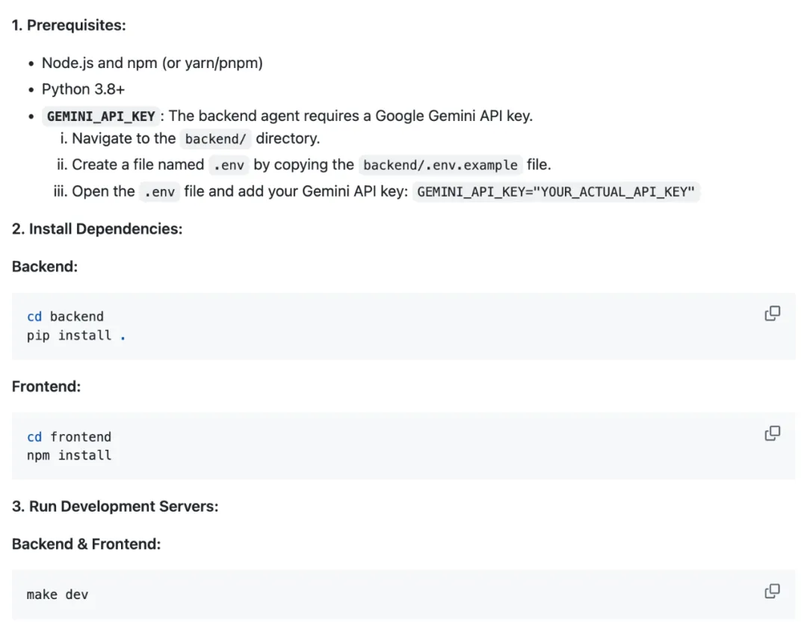Screen dimensions: 807x623
Task: Select the backend/.env.example file name
Action: tap(440, 165)
